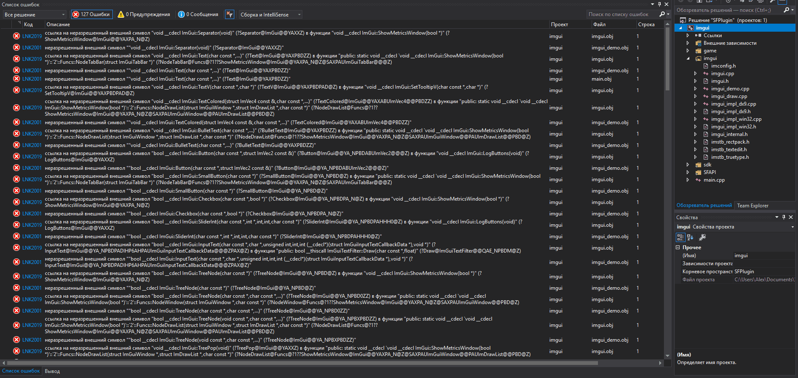Click the clear error list filters icon
The height and width of the screenshot is (378, 798).
(229, 14)
